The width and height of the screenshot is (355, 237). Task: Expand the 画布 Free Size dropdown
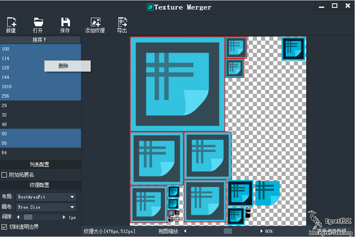pyautogui.click(x=46, y=207)
